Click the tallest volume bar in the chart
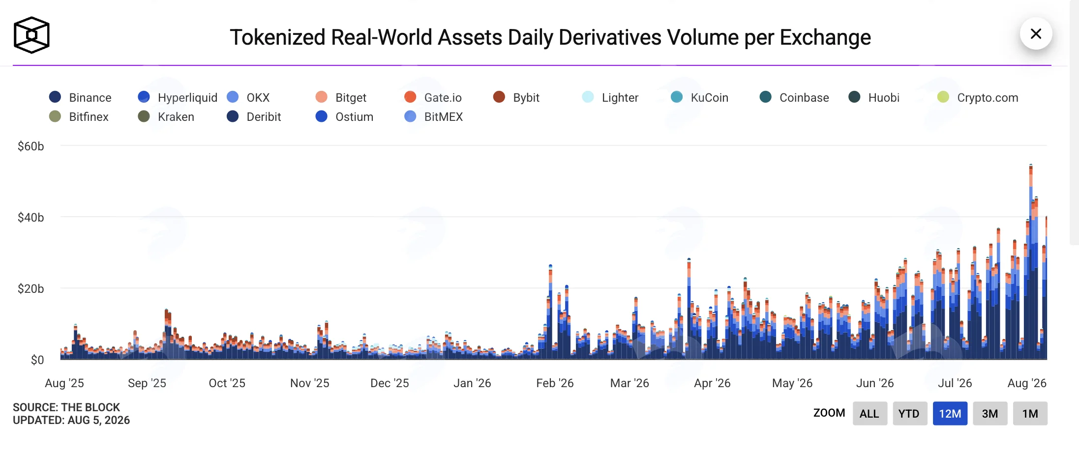The width and height of the screenshot is (1079, 452). 1031,262
